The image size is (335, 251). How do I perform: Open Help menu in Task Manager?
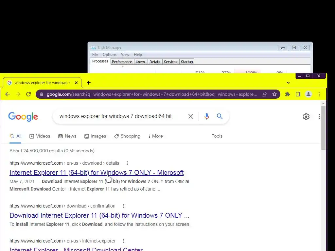[138, 55]
